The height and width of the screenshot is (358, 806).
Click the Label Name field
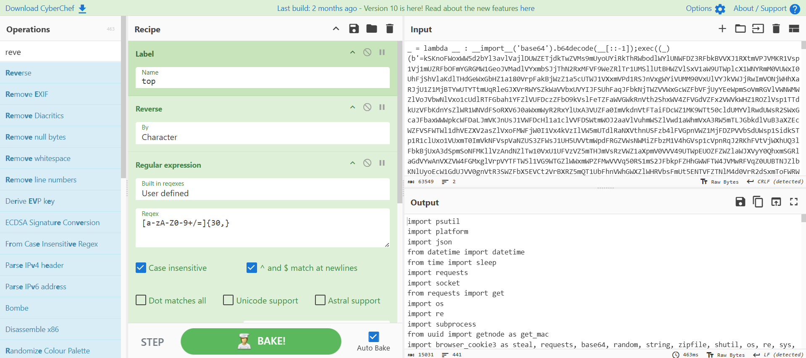tap(263, 78)
